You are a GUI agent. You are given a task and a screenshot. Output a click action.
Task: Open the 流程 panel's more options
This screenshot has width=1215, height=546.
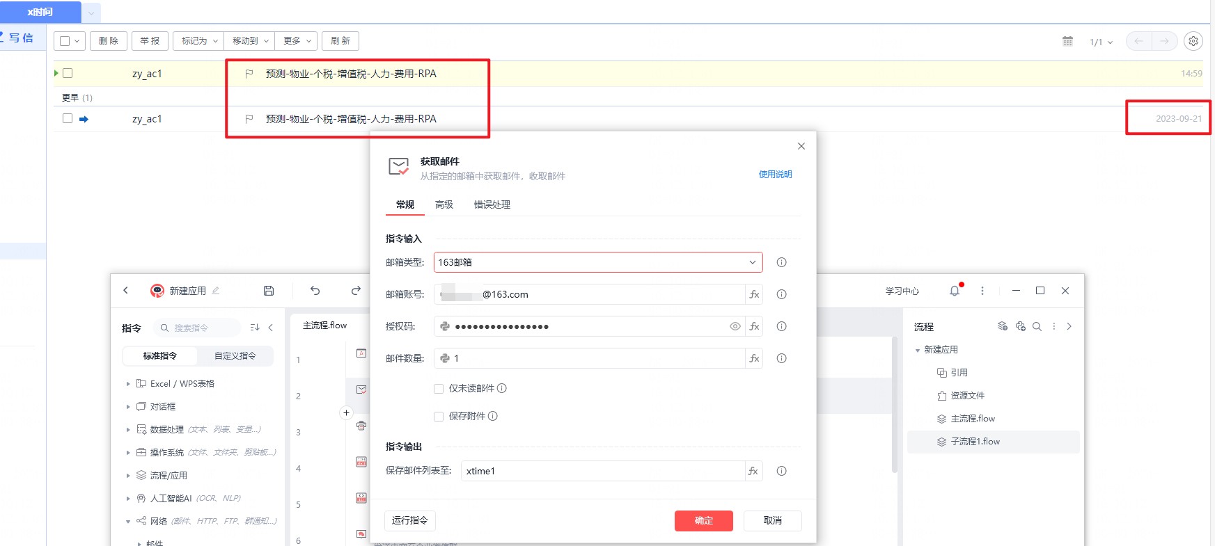point(1054,326)
